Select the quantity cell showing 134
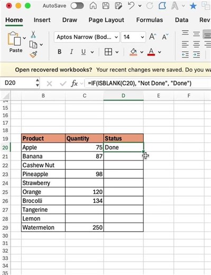The width and height of the screenshot is (211, 275). pyautogui.click(x=85, y=201)
